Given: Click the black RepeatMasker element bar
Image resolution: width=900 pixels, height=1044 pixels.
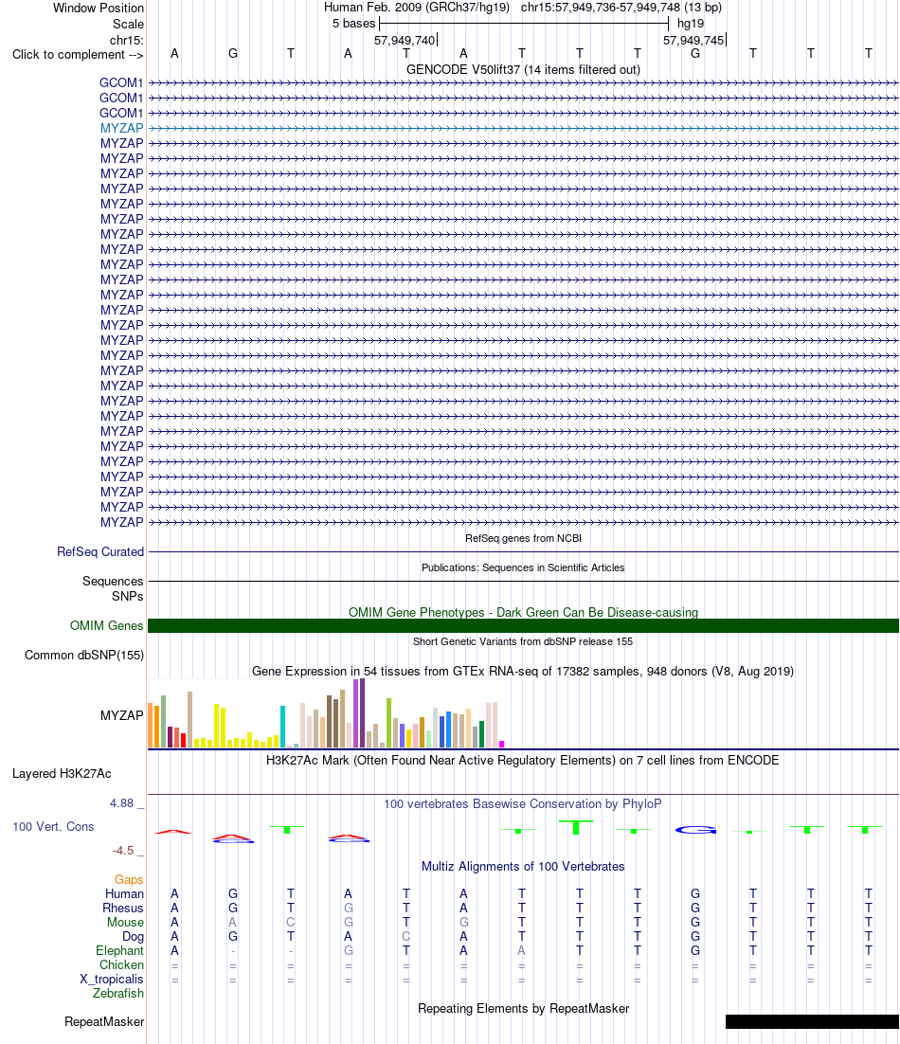Looking at the screenshot, I should [812, 1021].
